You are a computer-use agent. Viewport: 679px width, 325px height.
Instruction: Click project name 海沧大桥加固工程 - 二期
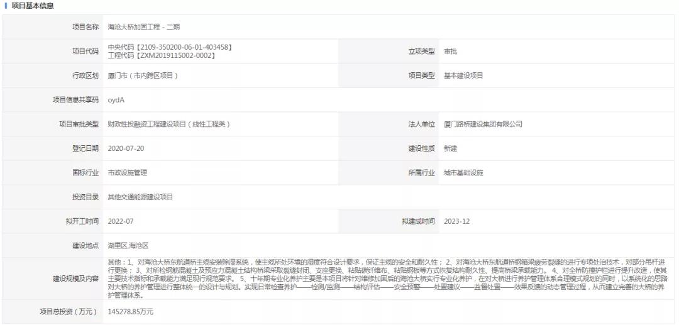point(144,27)
